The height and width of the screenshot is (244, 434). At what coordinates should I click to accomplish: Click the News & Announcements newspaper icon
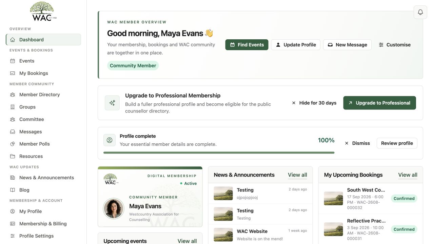coord(13,178)
